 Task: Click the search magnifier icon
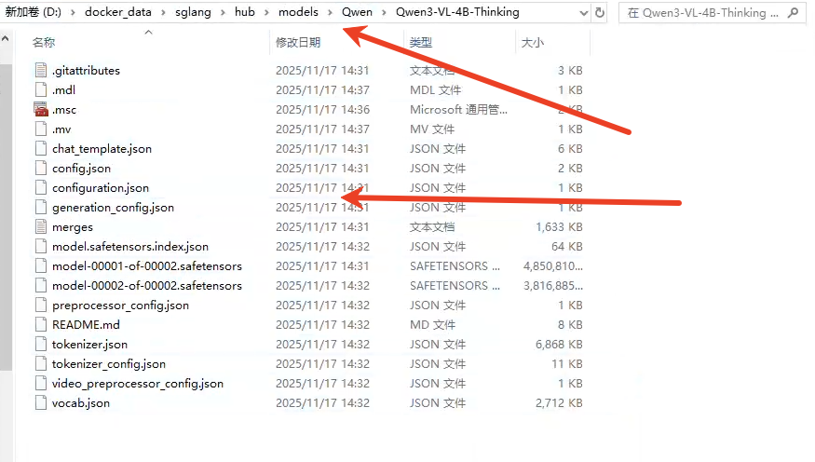pyautogui.click(x=793, y=12)
